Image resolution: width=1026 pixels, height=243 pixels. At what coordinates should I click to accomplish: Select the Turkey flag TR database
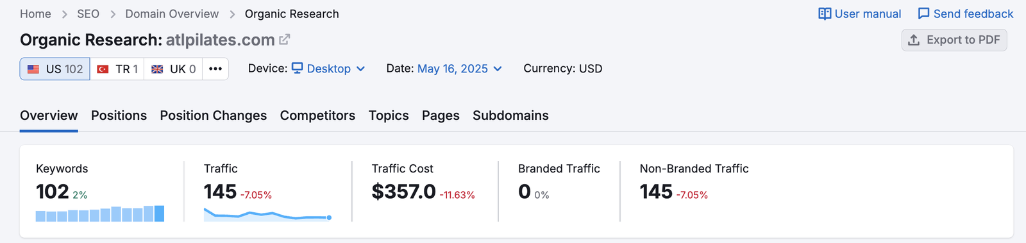coord(117,69)
